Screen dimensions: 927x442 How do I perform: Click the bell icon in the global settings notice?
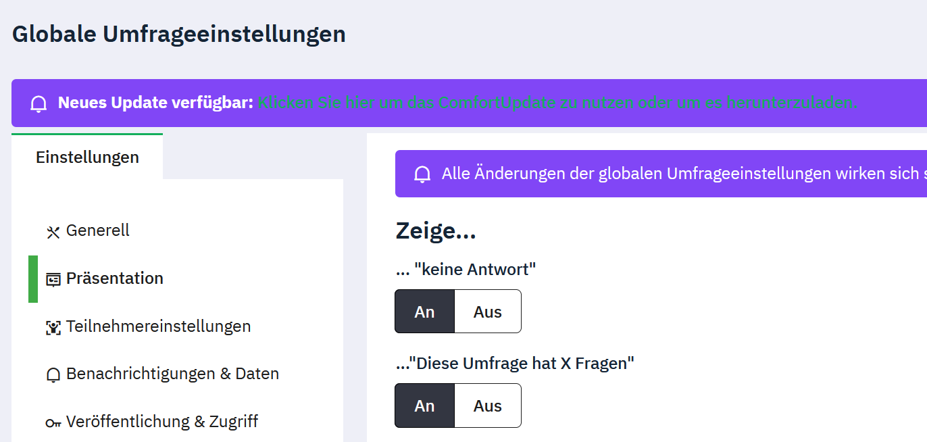click(422, 174)
